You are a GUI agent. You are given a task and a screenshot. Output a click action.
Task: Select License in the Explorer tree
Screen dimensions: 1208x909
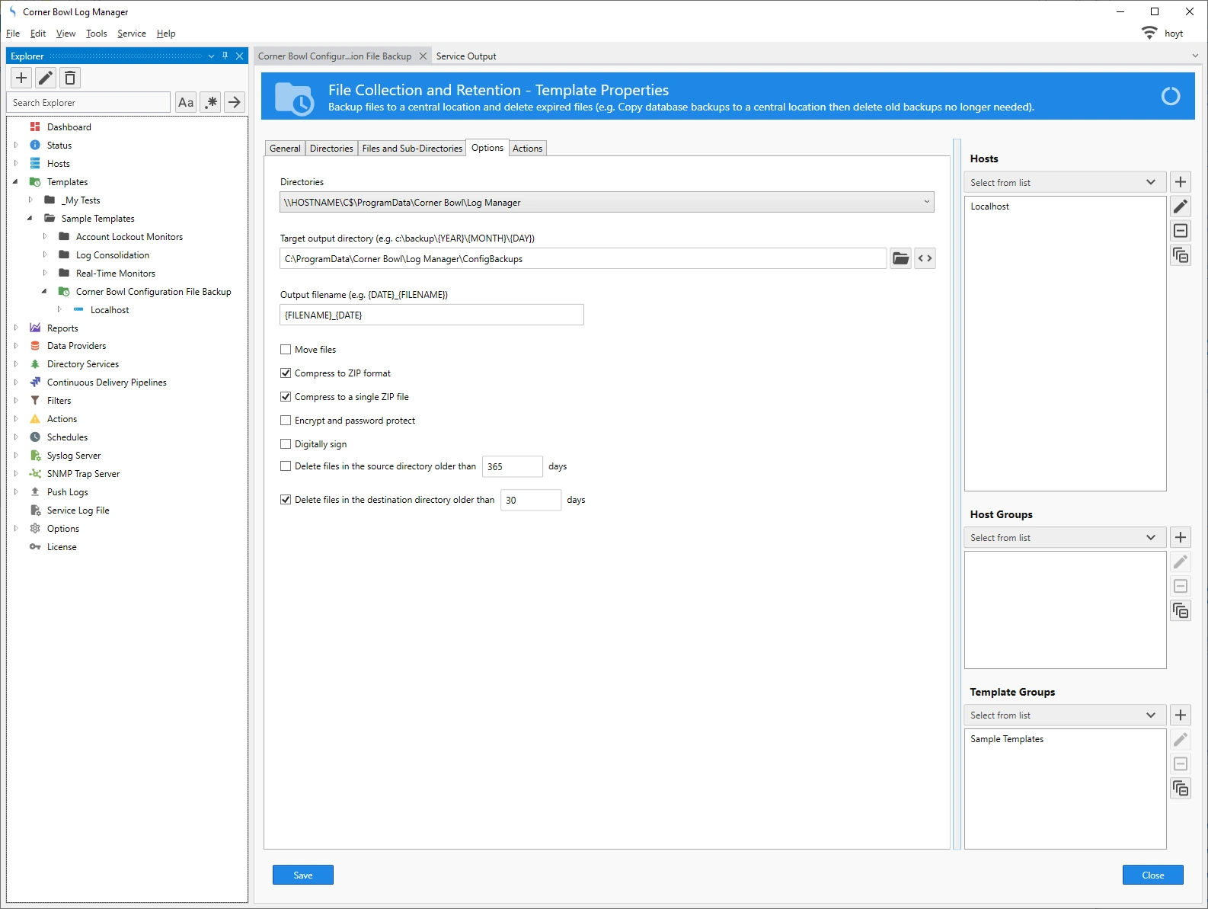coord(62,547)
